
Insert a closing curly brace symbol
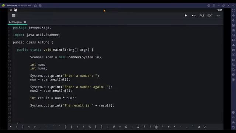[x=23, y=127]
